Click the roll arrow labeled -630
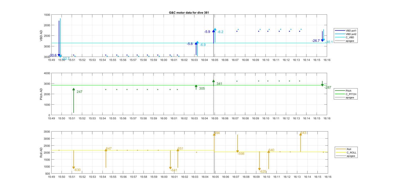This screenshot has height=195, width=395. point(74,160)
